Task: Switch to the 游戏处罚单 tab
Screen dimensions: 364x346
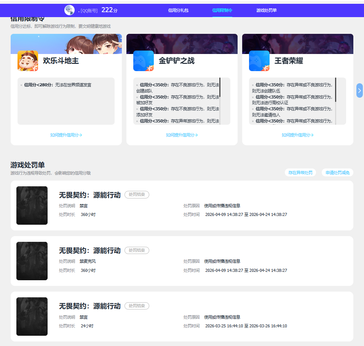Action: [x=266, y=10]
